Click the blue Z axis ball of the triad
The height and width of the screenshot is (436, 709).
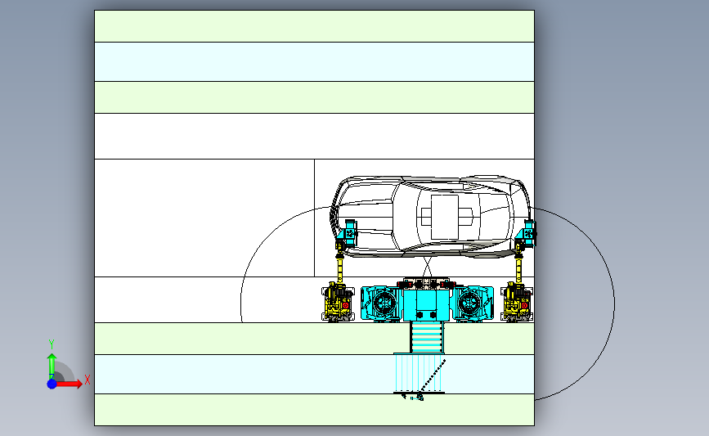(52, 384)
